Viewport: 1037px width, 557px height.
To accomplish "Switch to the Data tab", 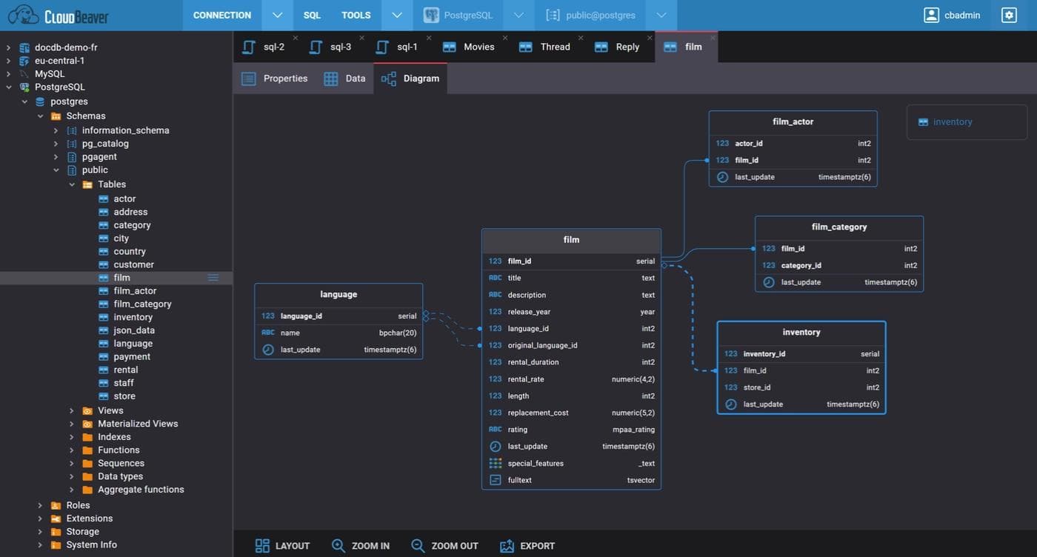I will coord(344,78).
